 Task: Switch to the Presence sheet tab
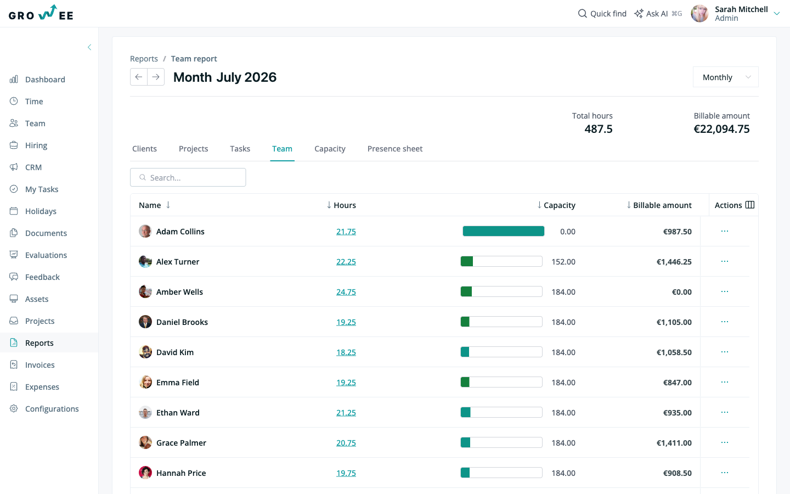point(395,149)
